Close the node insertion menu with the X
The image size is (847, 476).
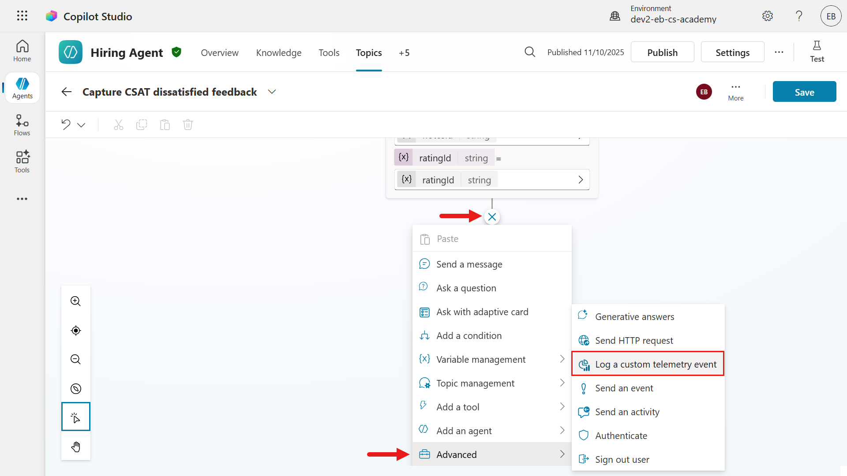click(492, 216)
